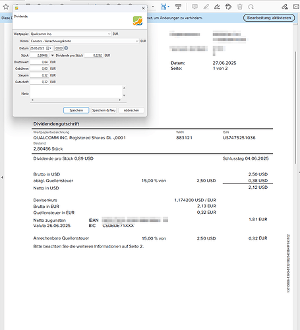Click the Speichern & Neu button

[x=104, y=110]
